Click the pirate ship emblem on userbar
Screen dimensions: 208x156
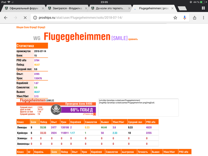56,109
